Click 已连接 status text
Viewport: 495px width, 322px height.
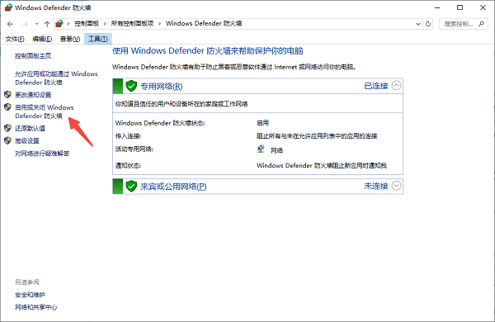click(x=376, y=86)
